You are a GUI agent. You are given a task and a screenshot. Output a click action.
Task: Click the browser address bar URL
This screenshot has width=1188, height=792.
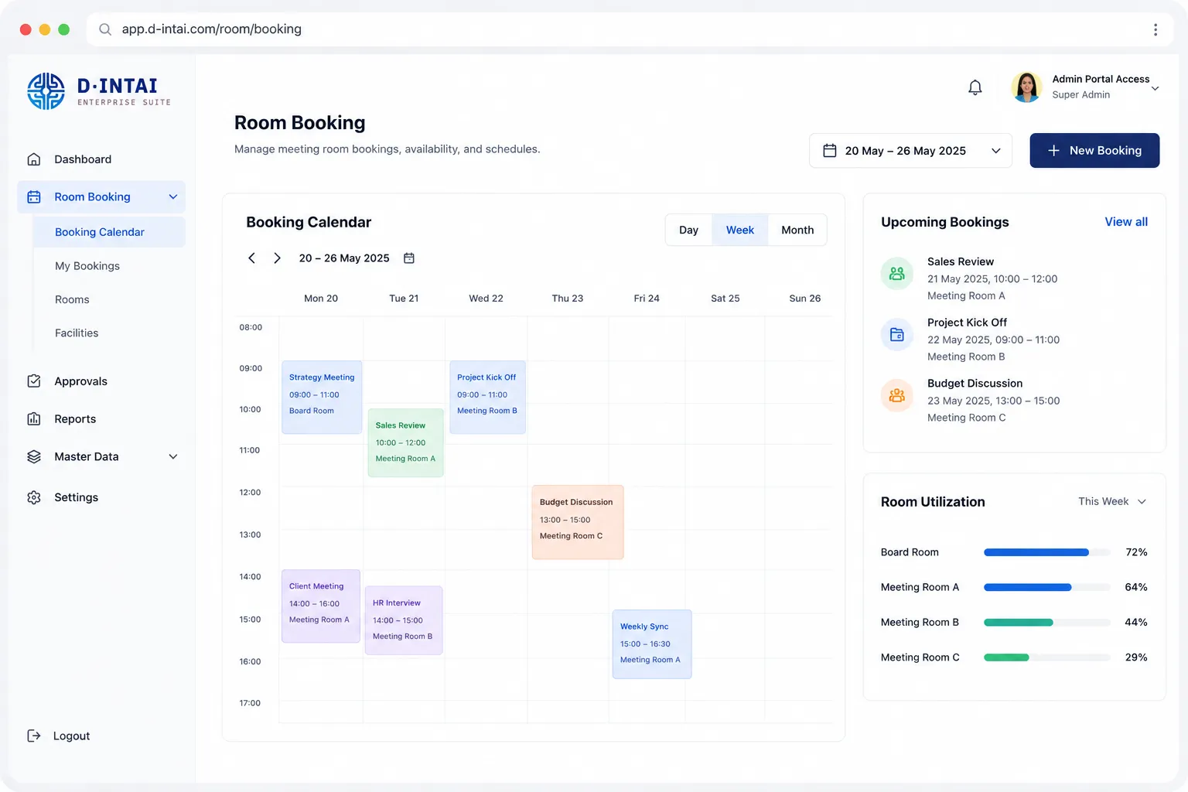[x=212, y=29]
